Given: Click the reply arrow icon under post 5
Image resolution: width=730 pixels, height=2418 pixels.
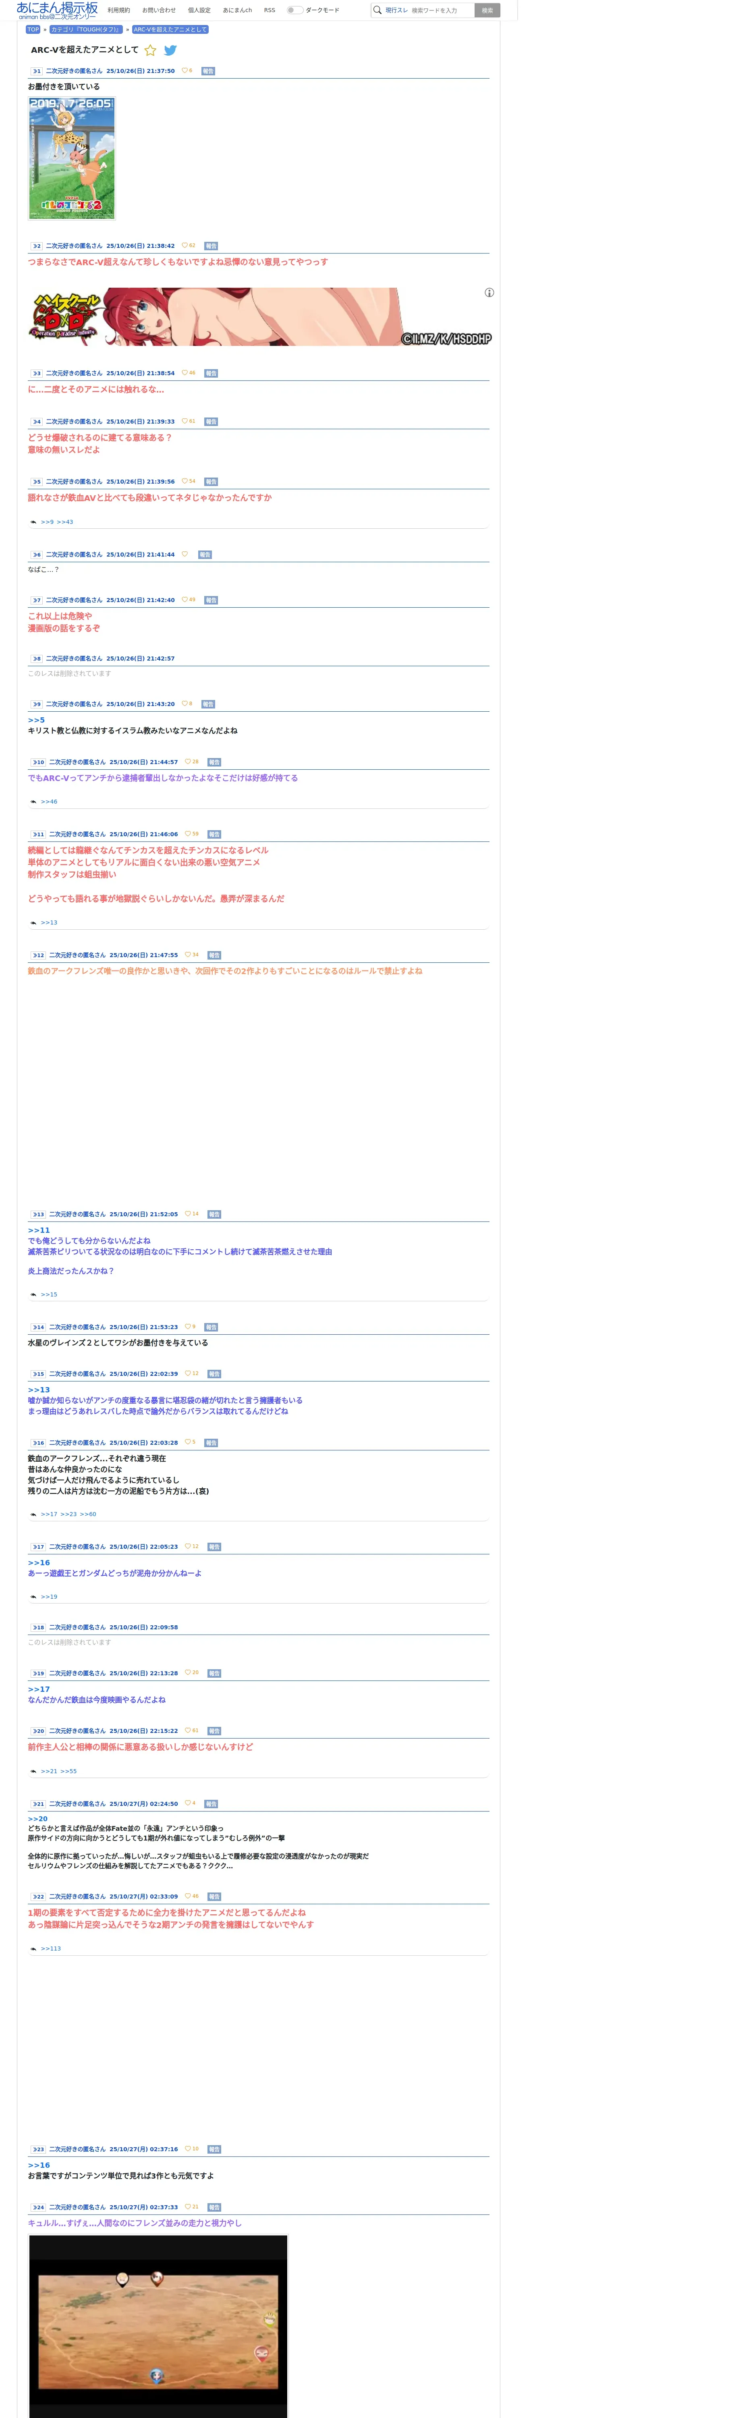Looking at the screenshot, I should (x=33, y=522).
